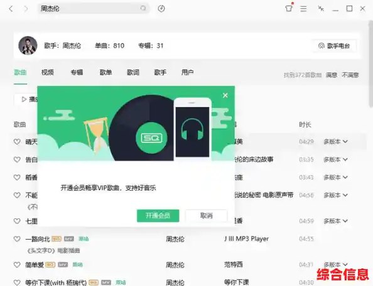Expand 多版本 for the 04:56 song

pos(335,195)
